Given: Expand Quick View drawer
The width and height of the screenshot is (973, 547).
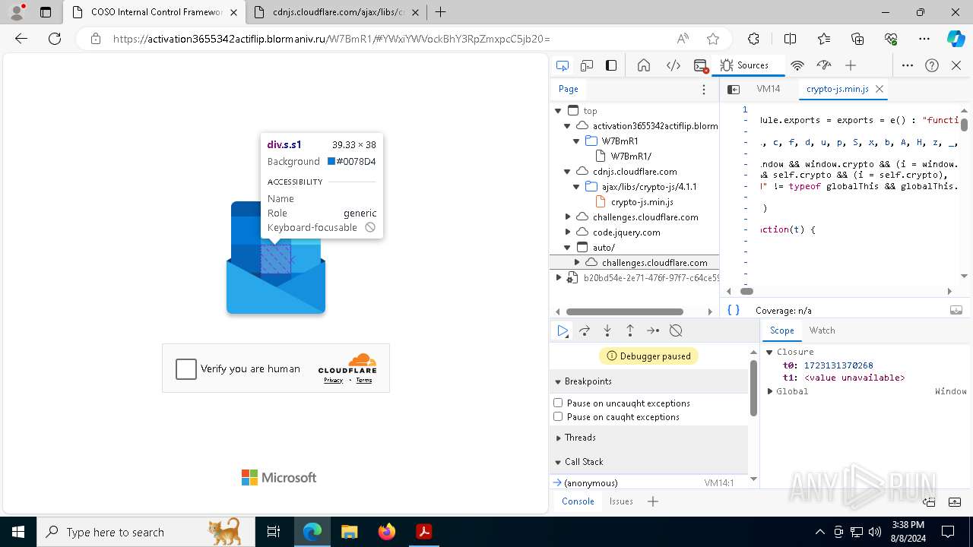Looking at the screenshot, I should click(x=956, y=501).
